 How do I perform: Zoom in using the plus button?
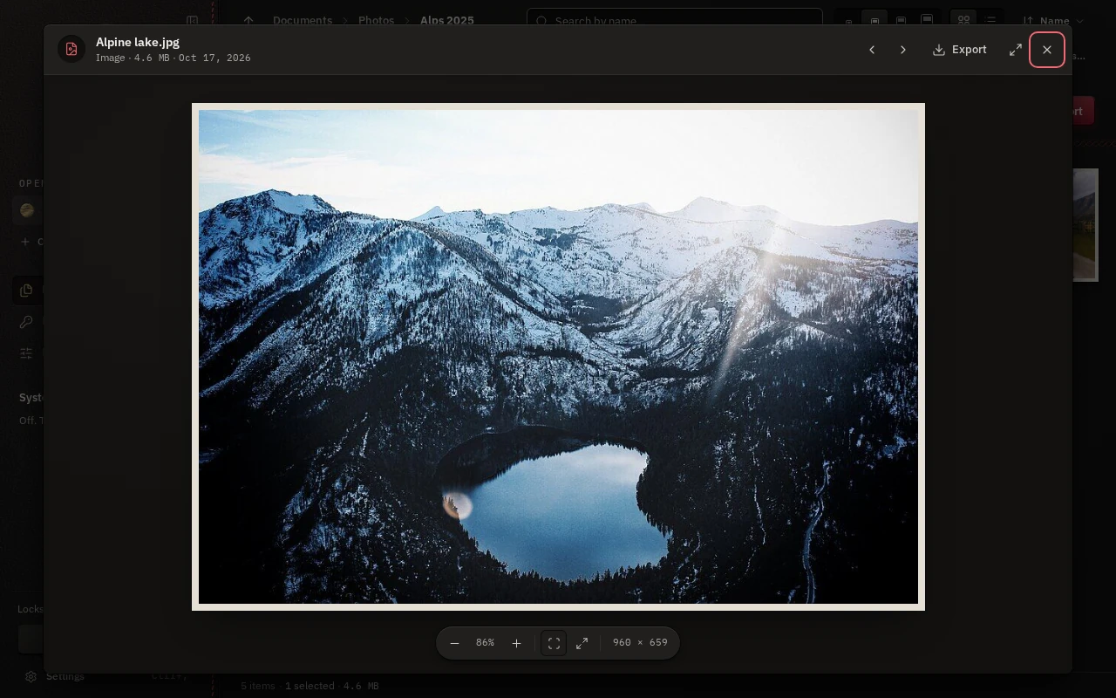tap(516, 643)
